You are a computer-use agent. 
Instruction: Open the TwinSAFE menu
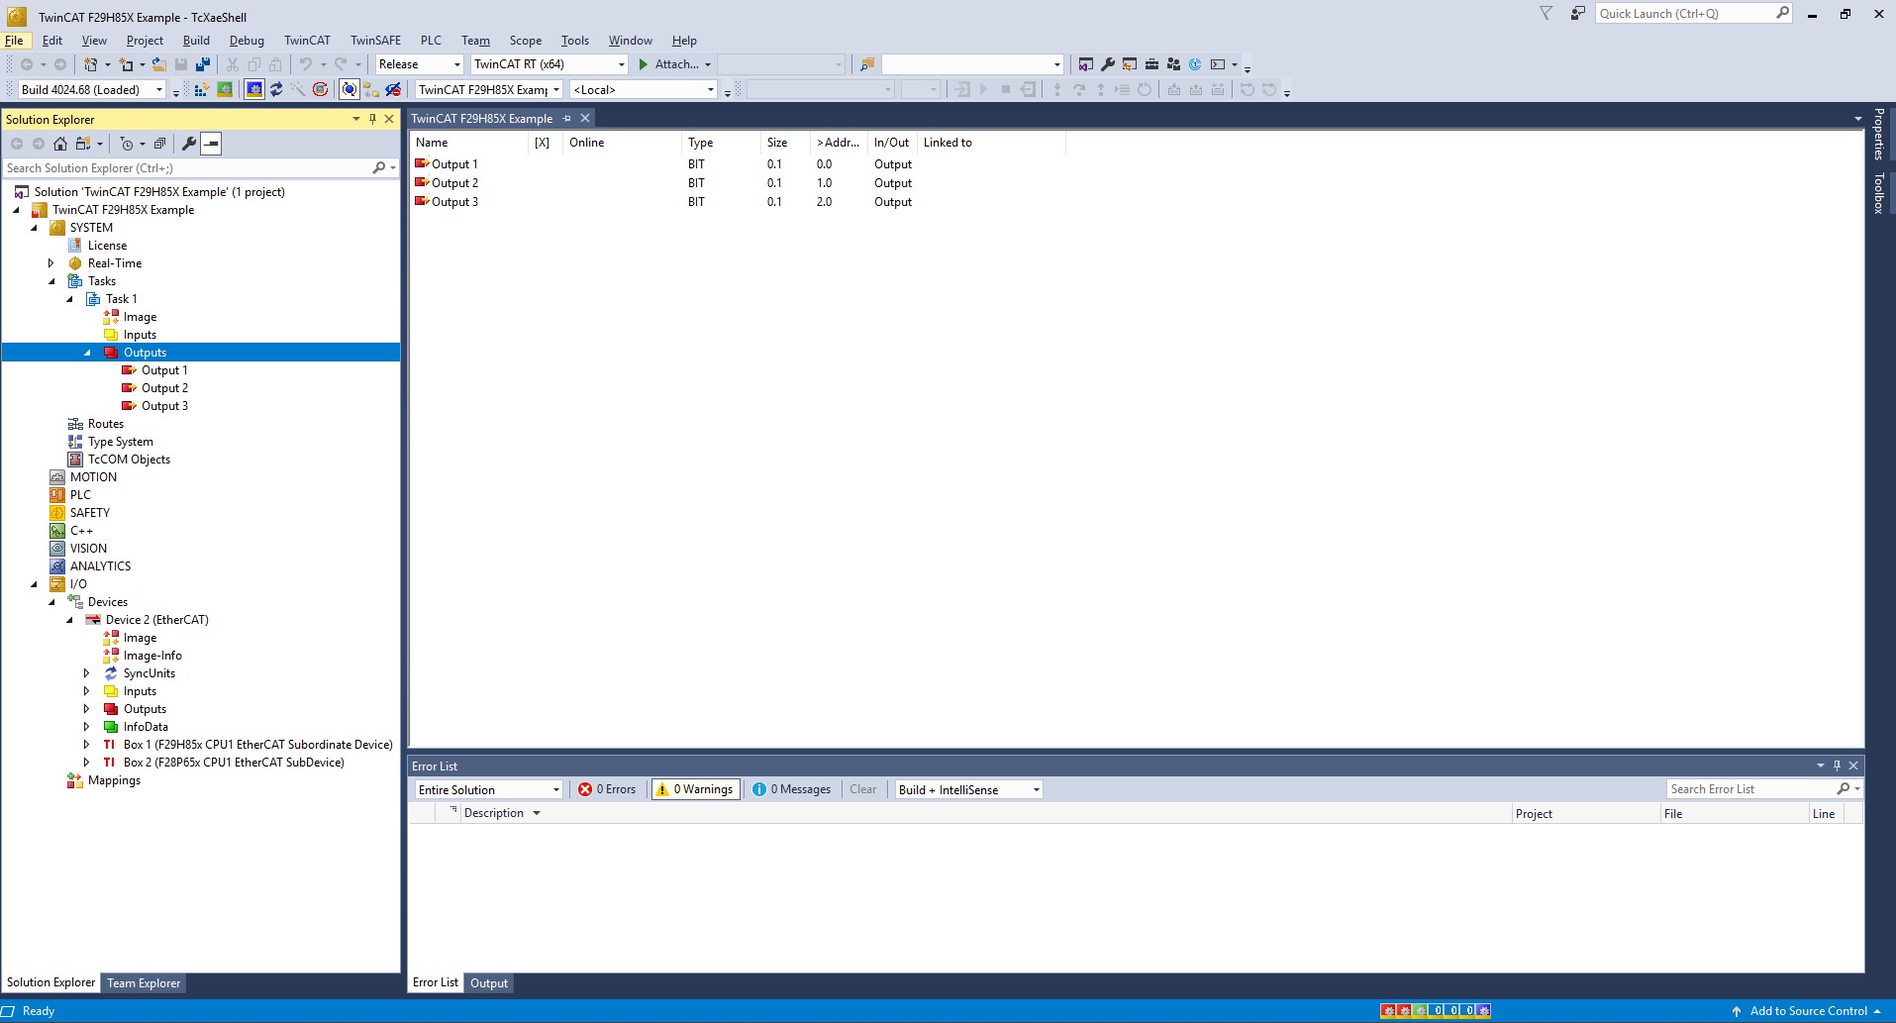pos(375,41)
